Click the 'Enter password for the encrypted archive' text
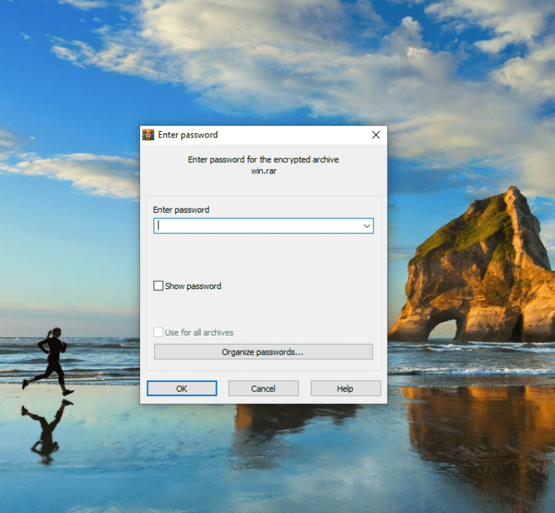Image resolution: width=555 pixels, height=513 pixels. click(263, 160)
